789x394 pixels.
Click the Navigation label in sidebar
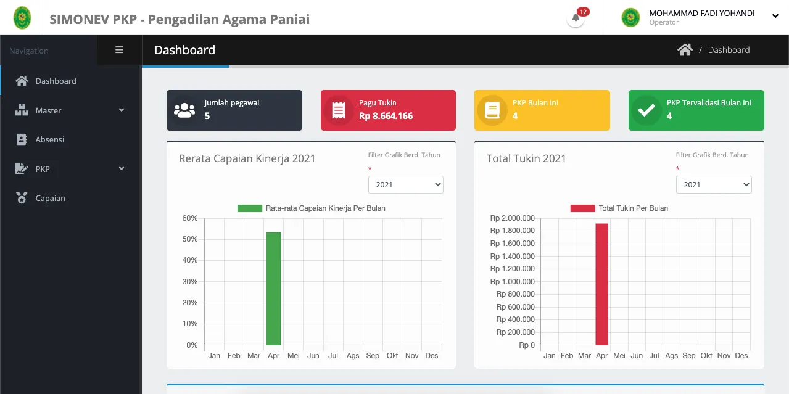[x=29, y=51]
